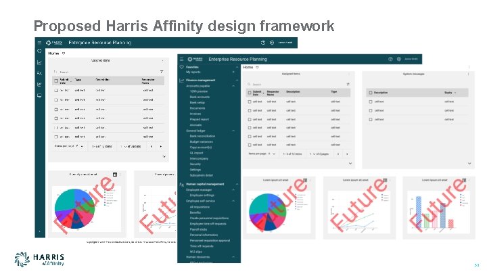Check select-all box beside Description in System messages
Viewport: 487px width, 274px height.
click(370, 93)
